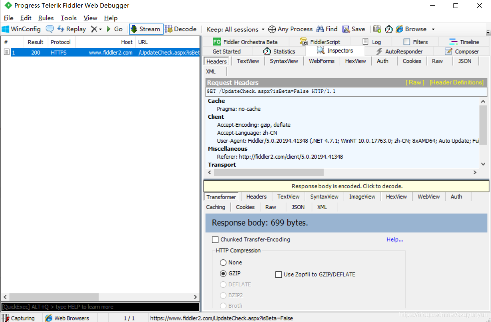Click the Raw link in Request Headers
This screenshot has height=322, width=491.
(415, 82)
